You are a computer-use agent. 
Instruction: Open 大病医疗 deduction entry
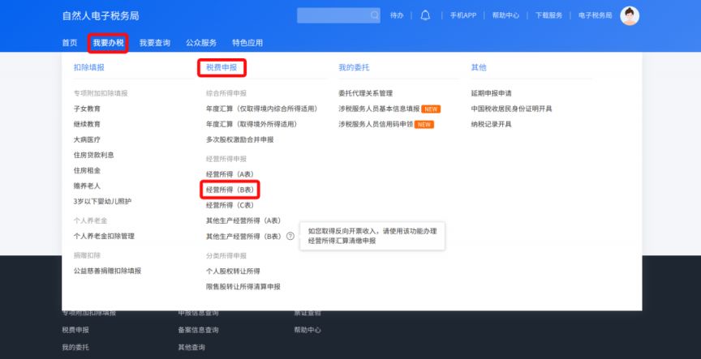tap(87, 139)
